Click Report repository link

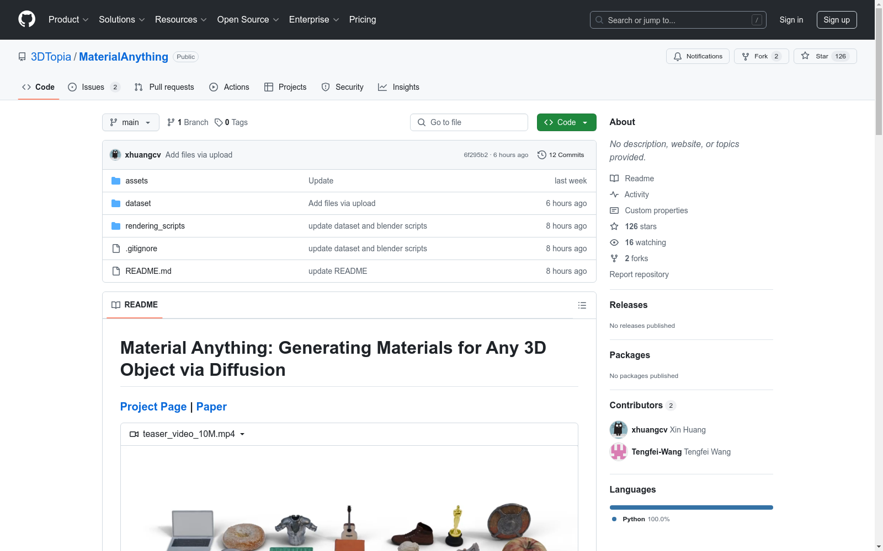(639, 274)
